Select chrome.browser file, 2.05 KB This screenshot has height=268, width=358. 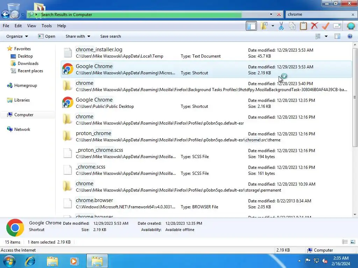(206, 203)
